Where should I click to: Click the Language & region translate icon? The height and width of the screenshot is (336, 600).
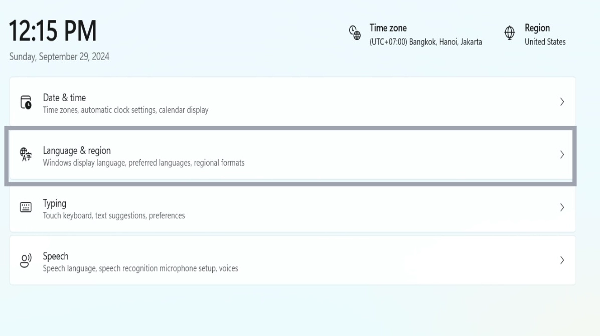tap(26, 155)
